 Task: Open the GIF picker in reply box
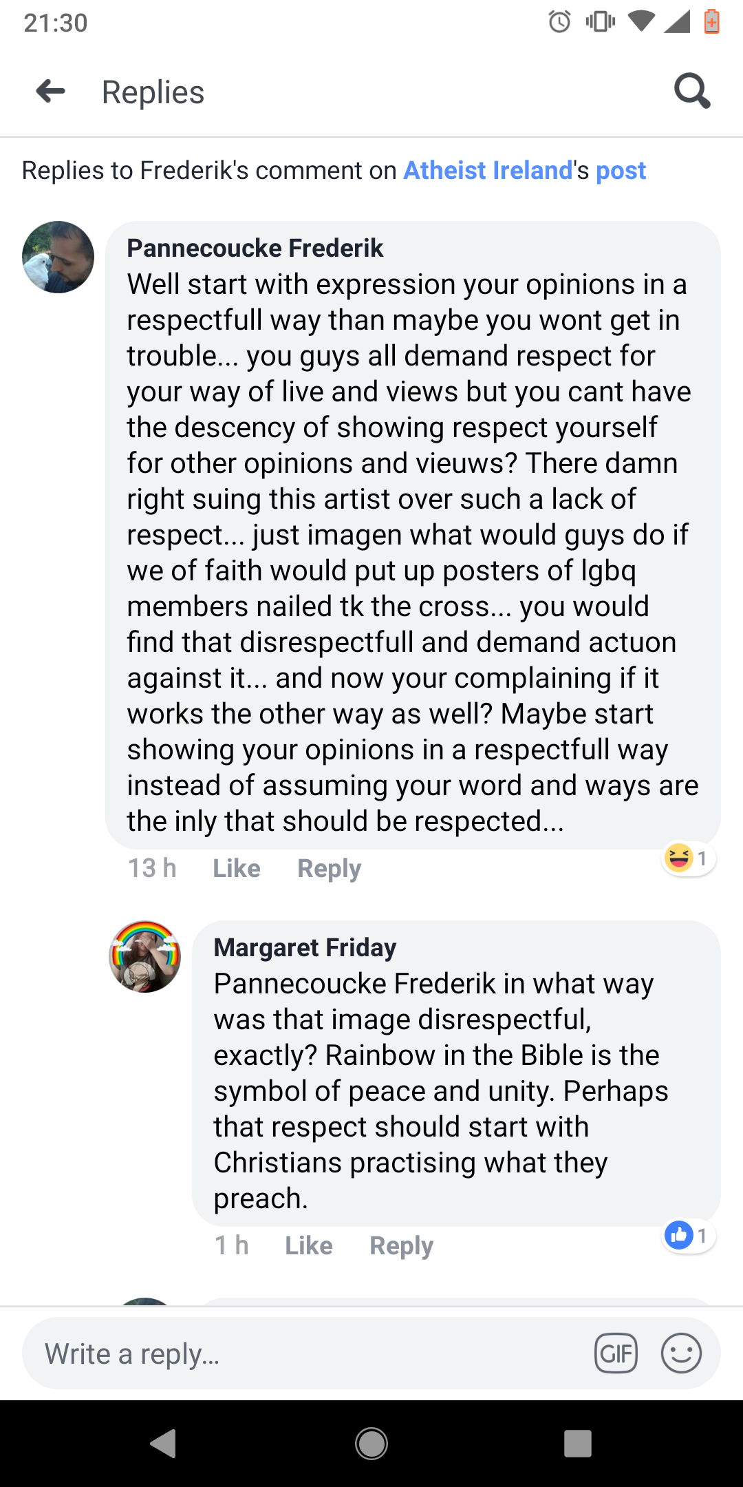coord(616,1353)
